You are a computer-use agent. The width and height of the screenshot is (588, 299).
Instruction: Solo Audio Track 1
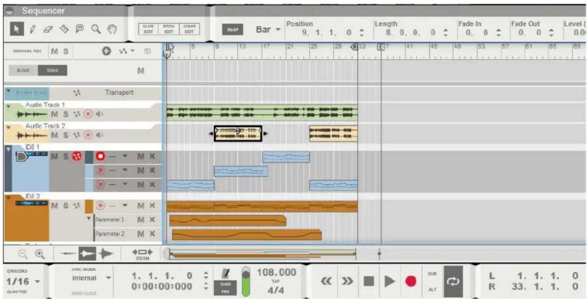point(66,114)
